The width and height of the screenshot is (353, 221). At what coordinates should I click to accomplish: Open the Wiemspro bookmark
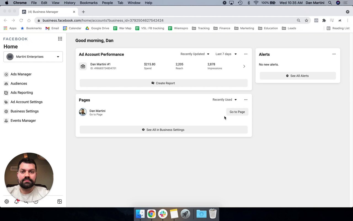[x=178, y=28]
